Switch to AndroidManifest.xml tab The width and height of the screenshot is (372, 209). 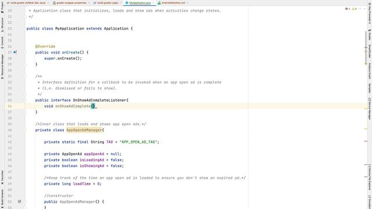click(171, 3)
